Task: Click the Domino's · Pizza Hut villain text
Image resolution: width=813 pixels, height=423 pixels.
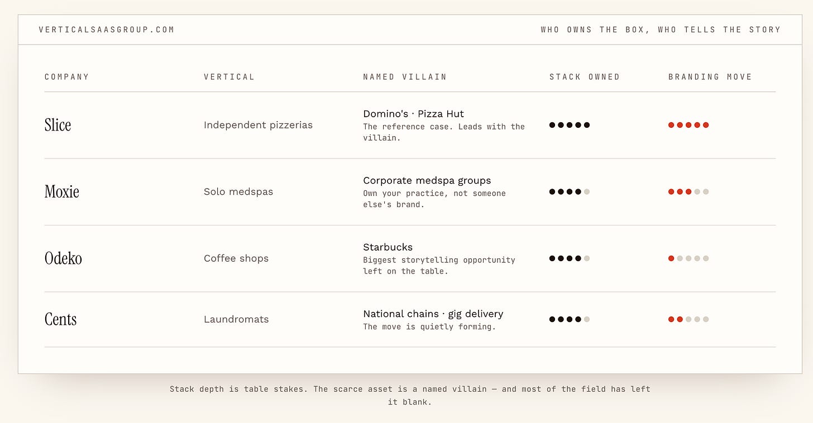Action: tap(414, 114)
